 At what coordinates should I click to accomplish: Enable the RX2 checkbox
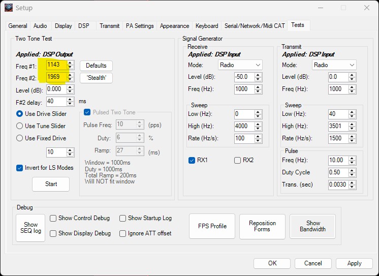237,160
